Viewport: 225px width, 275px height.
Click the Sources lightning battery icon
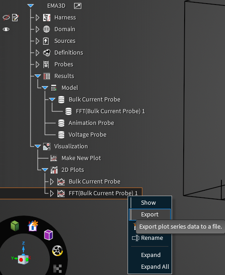tap(46, 41)
